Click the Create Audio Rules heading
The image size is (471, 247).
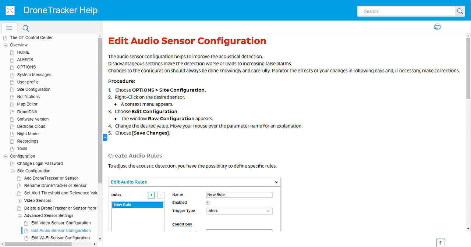pos(135,155)
